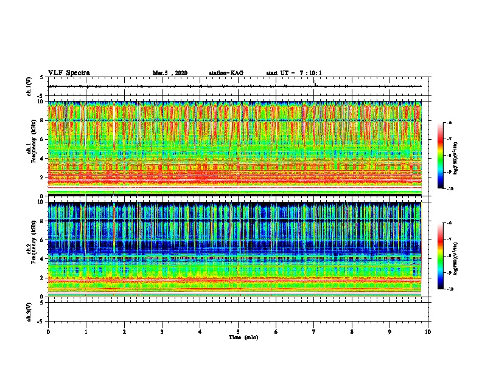Select the date text "Mar.5 , 2020"

(x=170, y=73)
